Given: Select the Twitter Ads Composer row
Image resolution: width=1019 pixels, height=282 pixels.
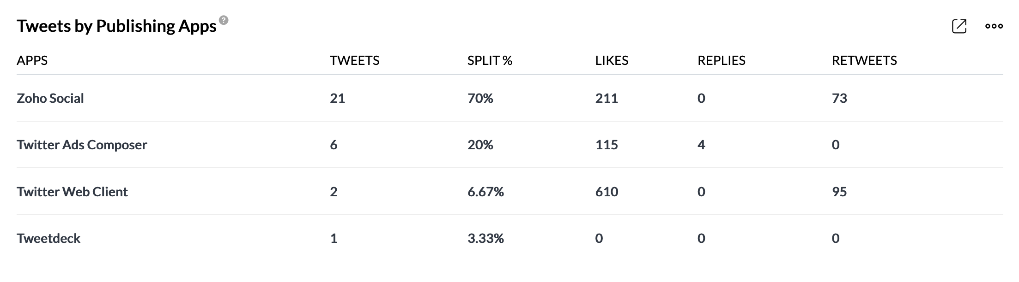Looking at the screenshot, I should tap(509, 145).
